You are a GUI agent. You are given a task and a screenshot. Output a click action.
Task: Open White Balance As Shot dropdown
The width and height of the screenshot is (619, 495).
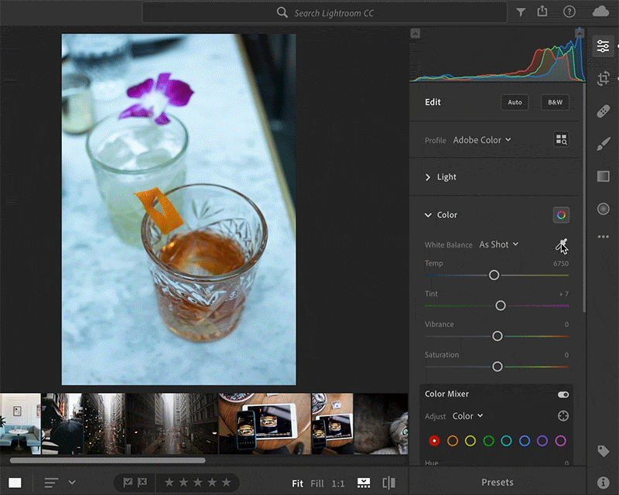[498, 244]
